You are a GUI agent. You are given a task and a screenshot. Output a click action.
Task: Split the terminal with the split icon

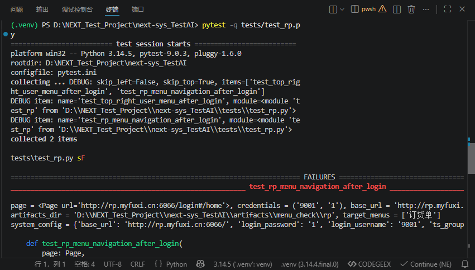(x=396, y=10)
